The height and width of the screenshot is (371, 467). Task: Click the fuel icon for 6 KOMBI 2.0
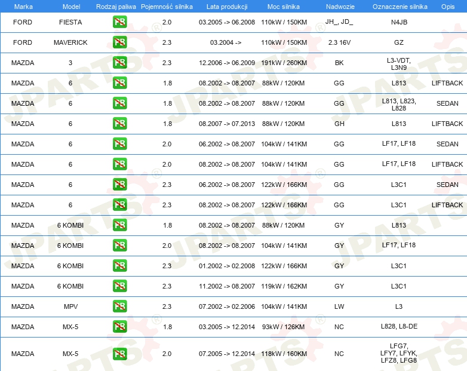[x=119, y=246]
